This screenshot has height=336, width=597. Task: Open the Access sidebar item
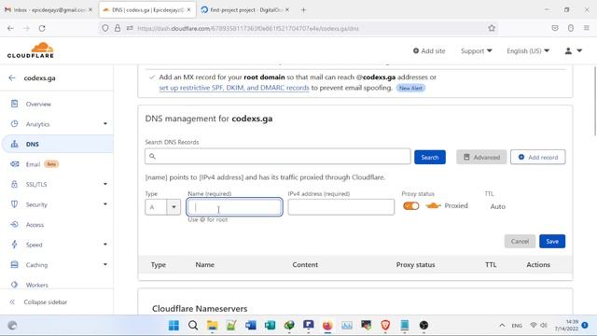point(35,225)
